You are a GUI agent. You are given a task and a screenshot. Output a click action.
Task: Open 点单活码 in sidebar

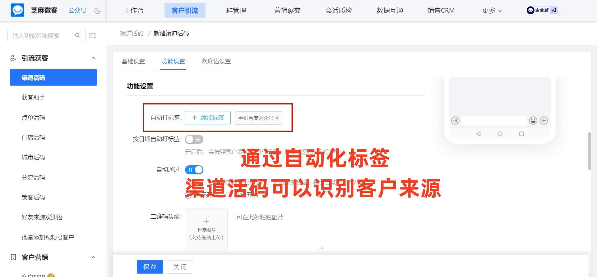[33, 118]
